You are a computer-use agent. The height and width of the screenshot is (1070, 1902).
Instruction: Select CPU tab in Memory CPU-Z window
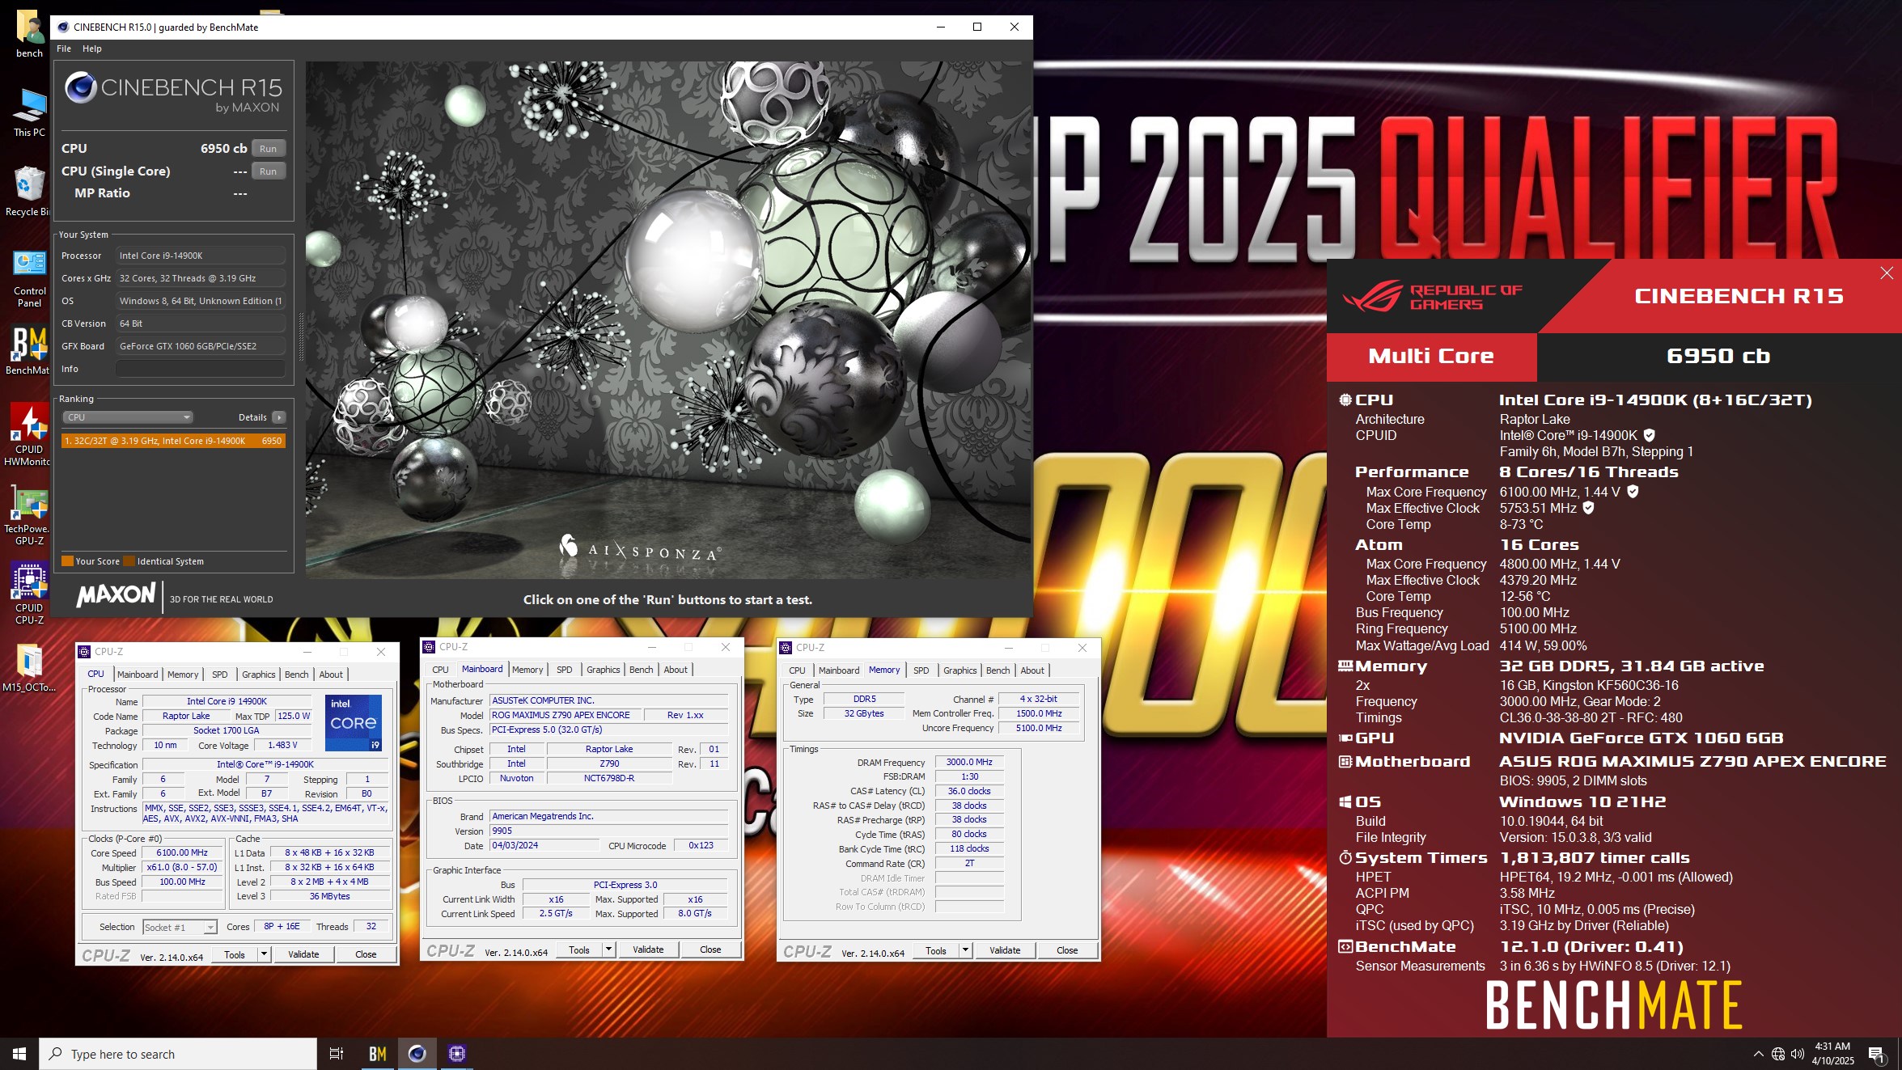click(x=797, y=670)
